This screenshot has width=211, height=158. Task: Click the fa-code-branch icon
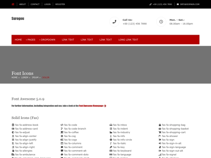(x=62, y=129)
